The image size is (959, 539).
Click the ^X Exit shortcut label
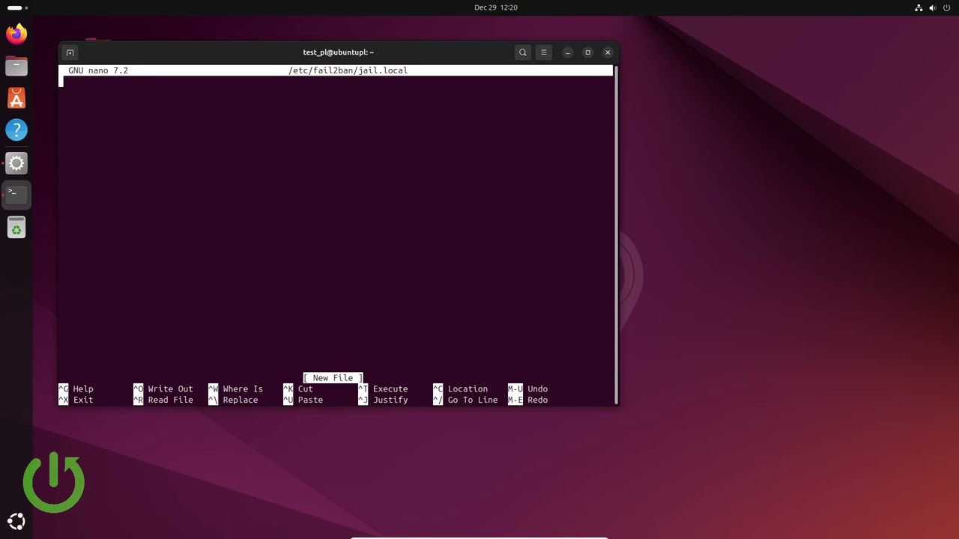click(x=76, y=400)
